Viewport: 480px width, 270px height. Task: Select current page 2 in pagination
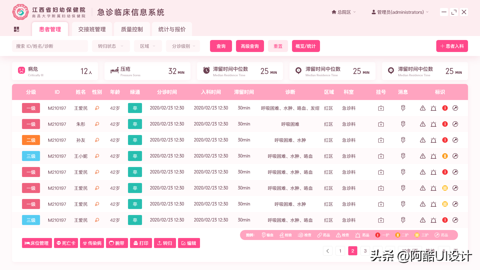point(353,251)
